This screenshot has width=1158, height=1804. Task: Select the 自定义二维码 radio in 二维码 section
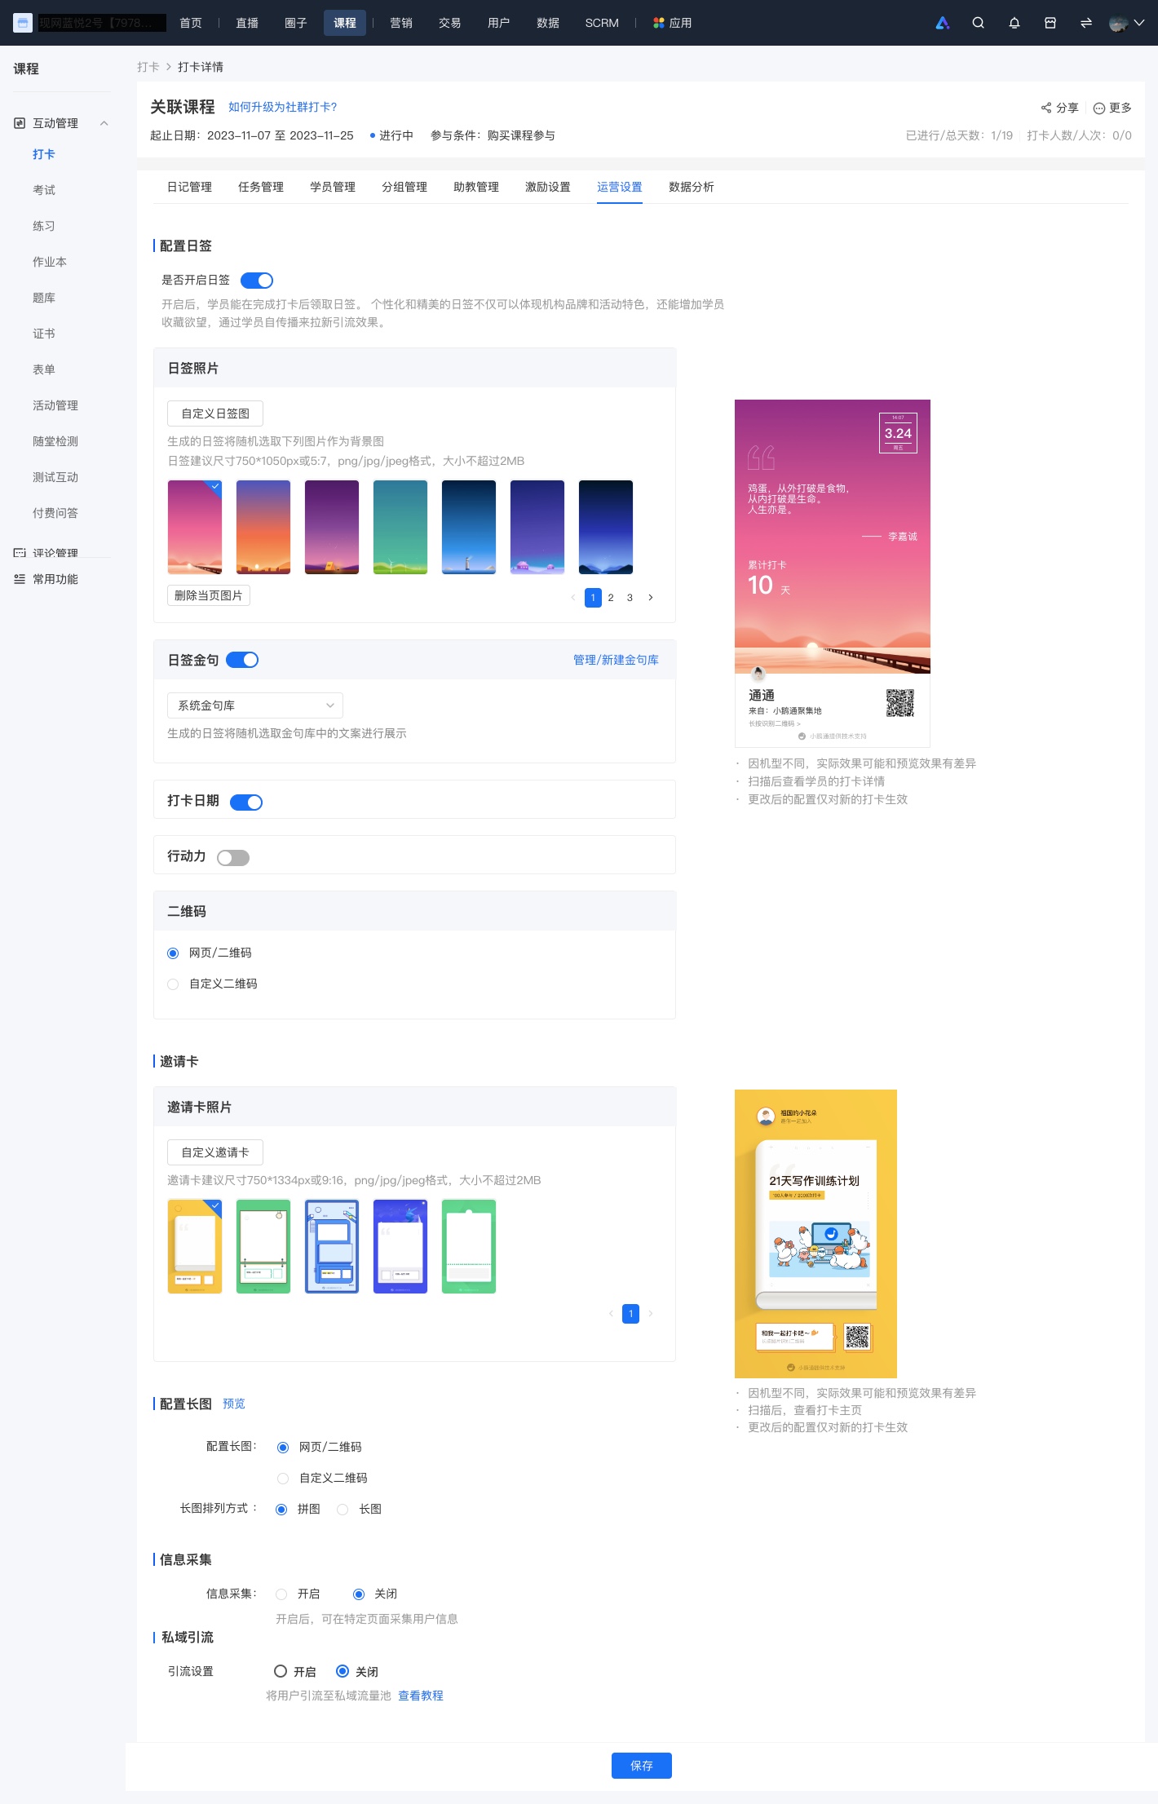173,984
